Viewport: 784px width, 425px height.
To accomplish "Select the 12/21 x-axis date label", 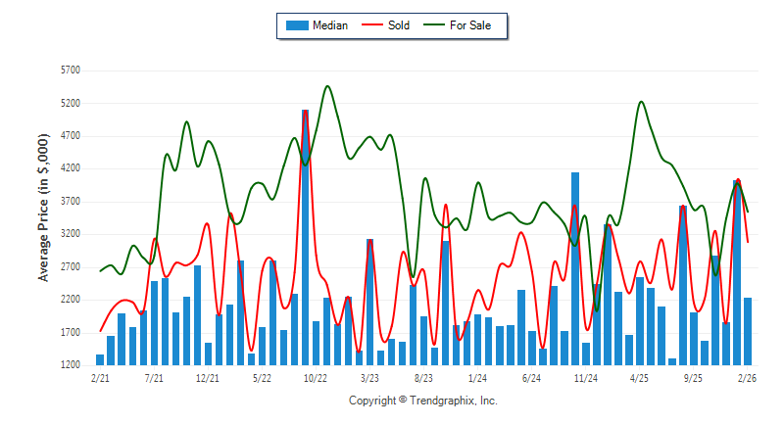I will 208,378.
